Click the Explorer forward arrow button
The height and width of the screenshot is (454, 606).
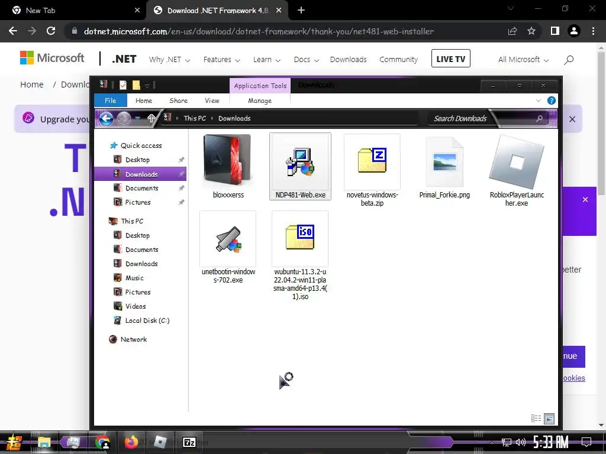pyautogui.click(x=124, y=118)
